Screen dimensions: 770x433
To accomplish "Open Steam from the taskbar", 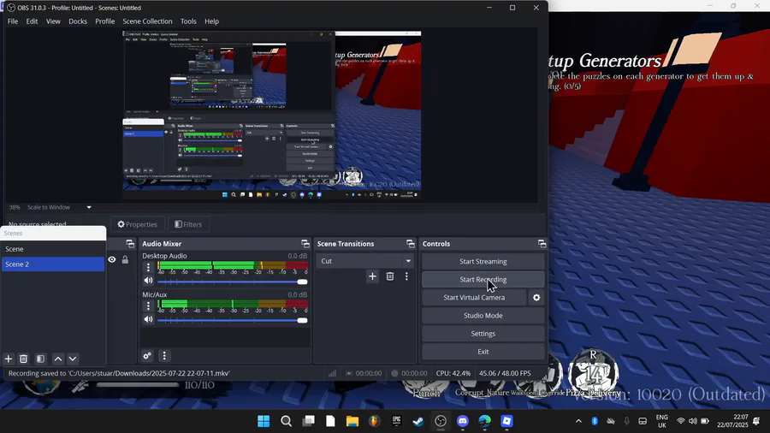I will click(x=418, y=421).
